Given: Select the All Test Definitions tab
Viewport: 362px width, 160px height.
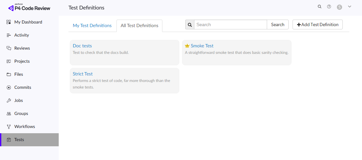Looking at the screenshot, I should pyautogui.click(x=139, y=25).
